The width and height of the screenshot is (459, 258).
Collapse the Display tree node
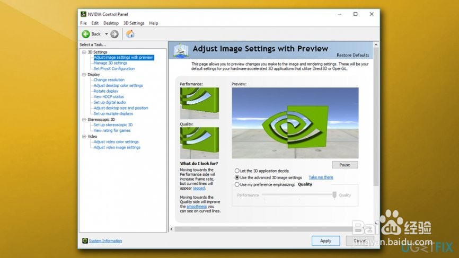(x=84, y=75)
